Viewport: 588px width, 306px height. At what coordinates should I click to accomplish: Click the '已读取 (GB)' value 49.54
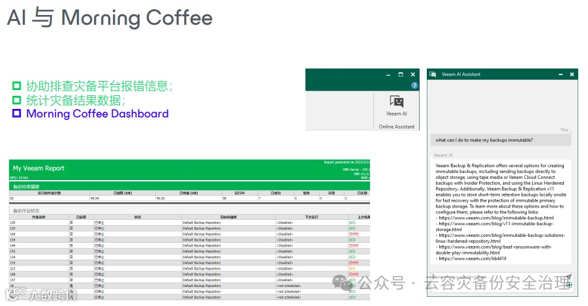pyautogui.click(x=95, y=198)
